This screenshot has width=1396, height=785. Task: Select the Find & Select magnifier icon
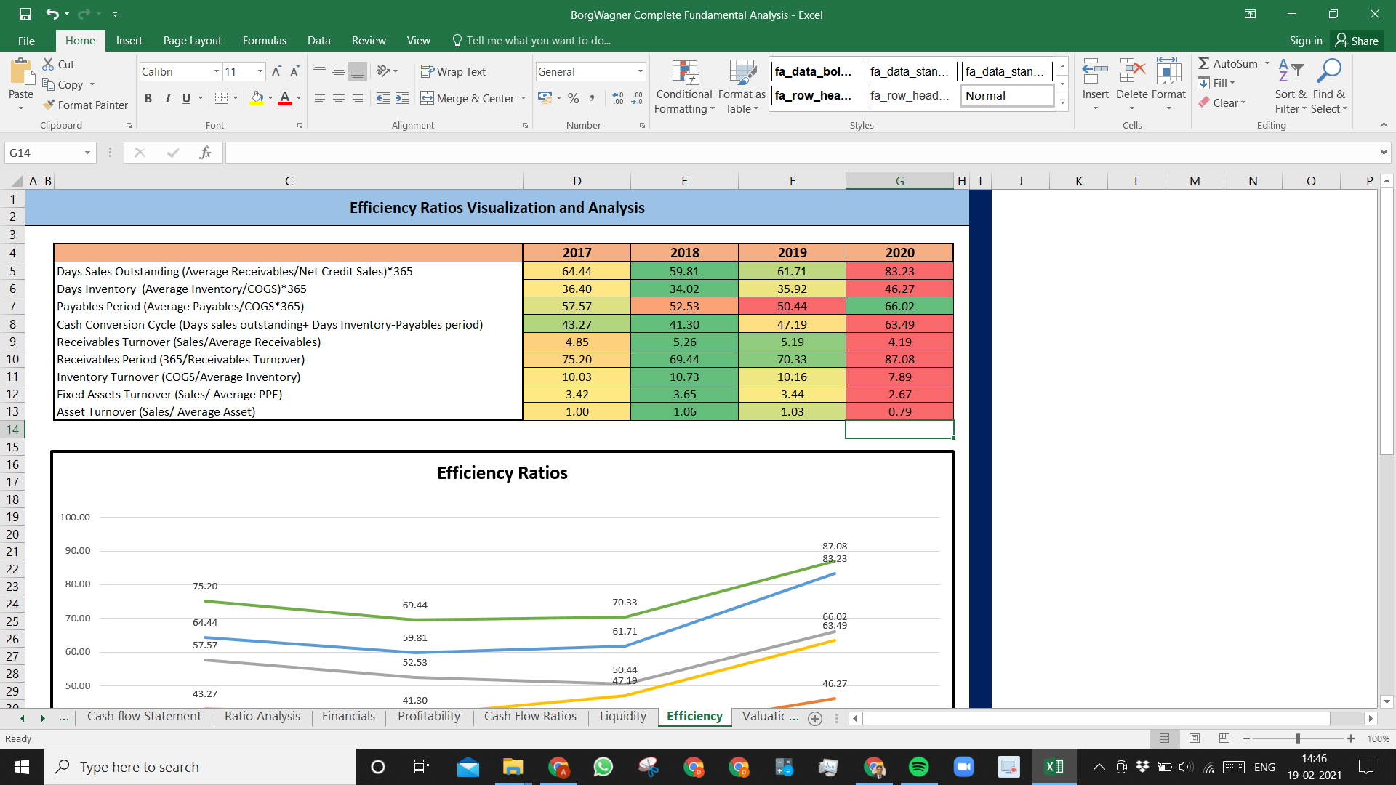coord(1328,71)
